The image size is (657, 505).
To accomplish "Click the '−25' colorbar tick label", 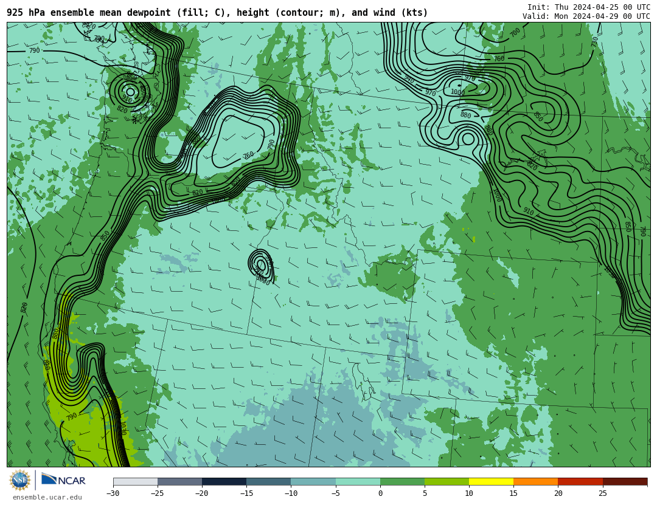I will 157,493.
